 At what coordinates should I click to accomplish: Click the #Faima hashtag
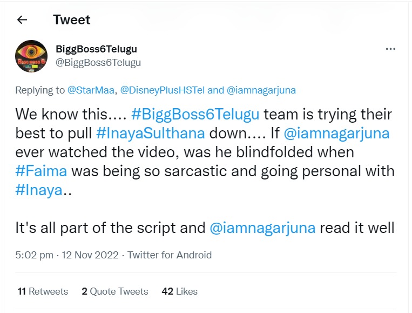[x=41, y=171]
